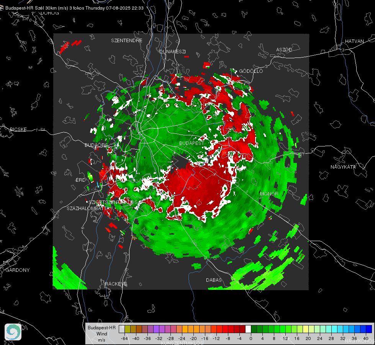The height and width of the screenshot is (345, 375).
Task: Click the swirl logo icon at bottom left
Action: click(x=13, y=332)
